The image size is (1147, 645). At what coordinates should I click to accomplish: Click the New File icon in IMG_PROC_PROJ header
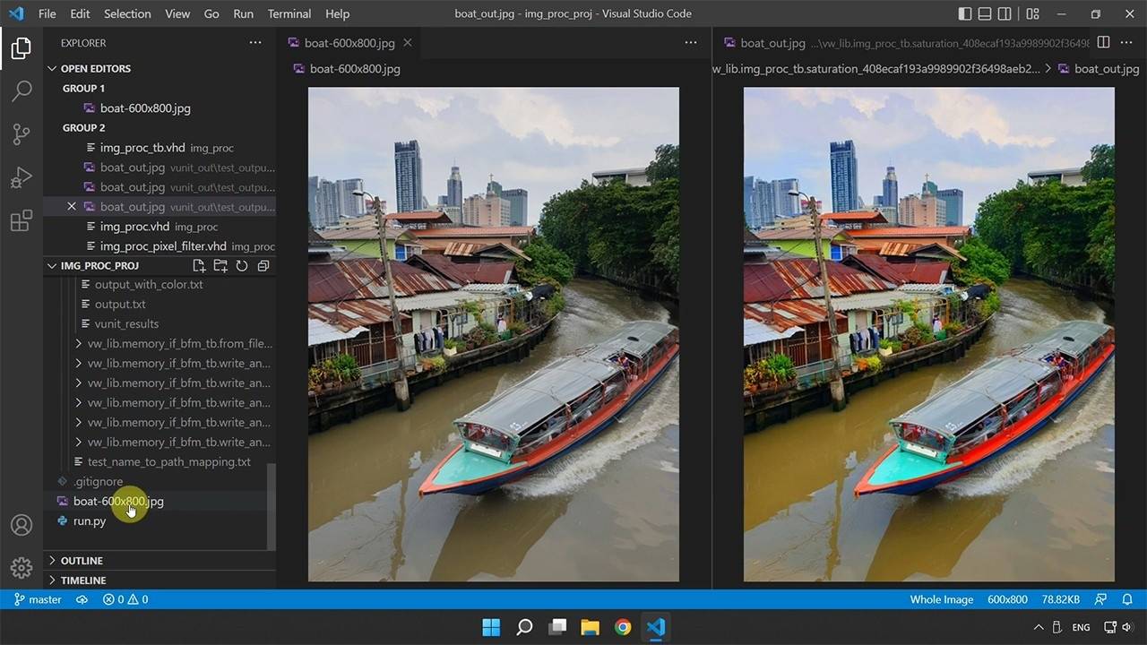click(x=199, y=266)
